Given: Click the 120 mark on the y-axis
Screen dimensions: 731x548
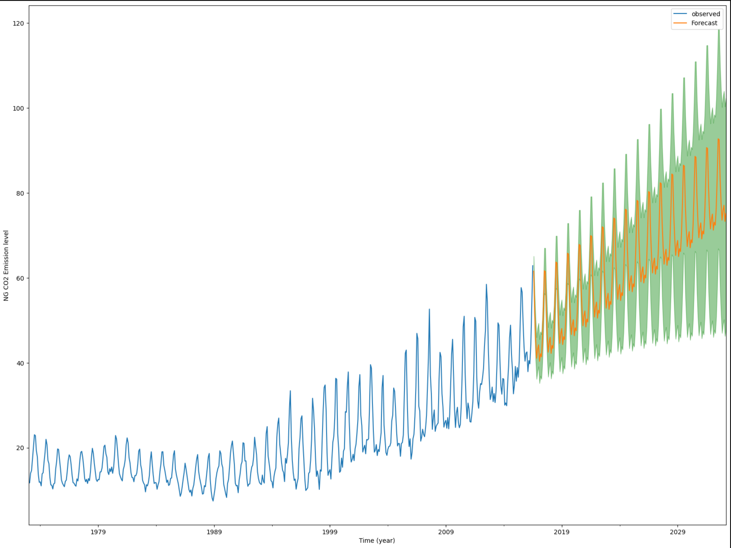Looking at the screenshot, I should (x=19, y=22).
